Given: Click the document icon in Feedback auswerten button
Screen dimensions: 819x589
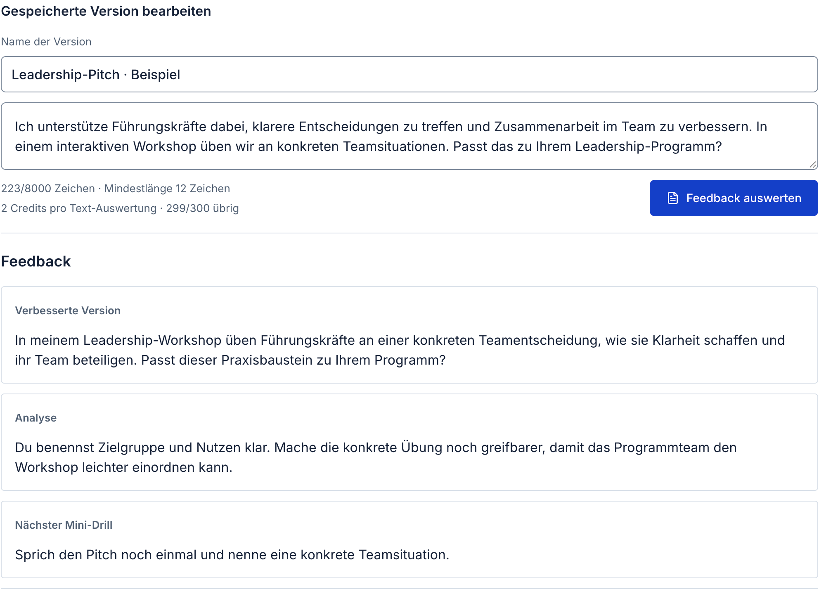Looking at the screenshot, I should tap(673, 198).
